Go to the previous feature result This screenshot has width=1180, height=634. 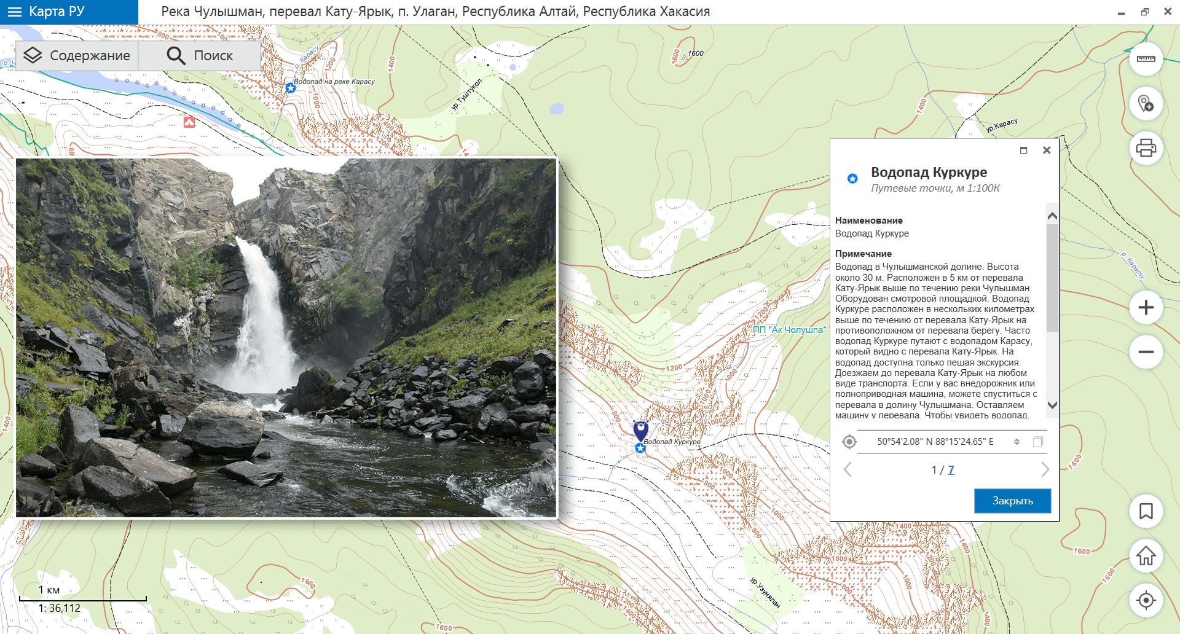pyautogui.click(x=848, y=470)
